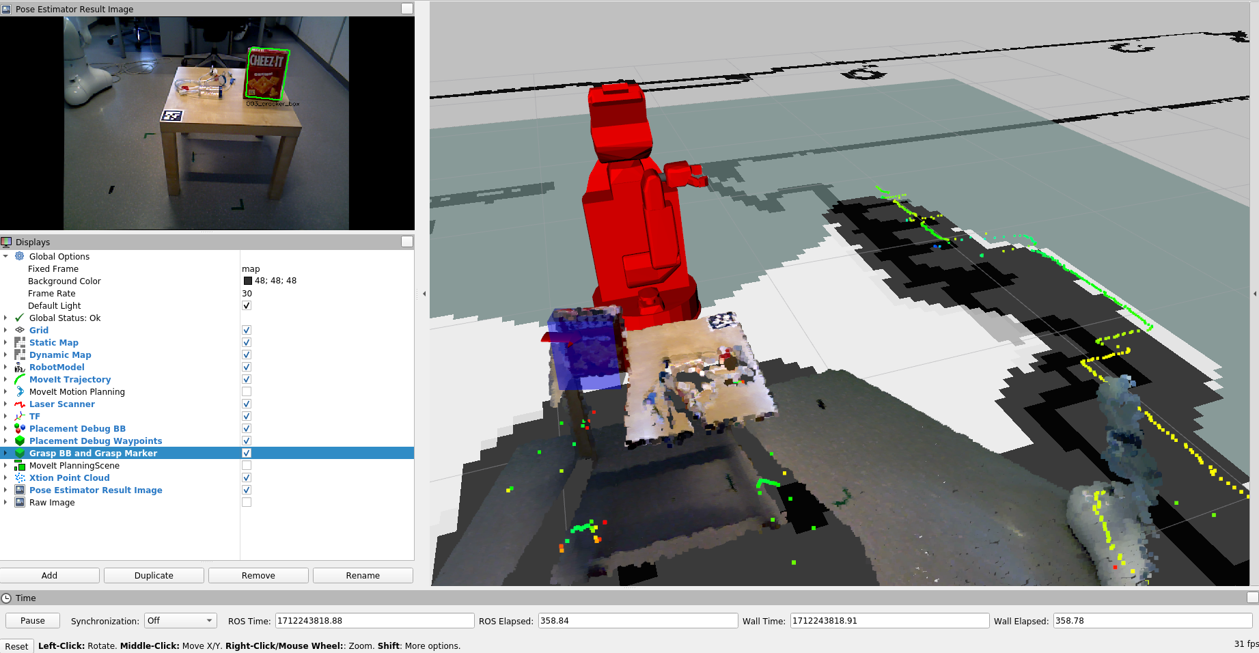Click the Add display button
The width and height of the screenshot is (1259, 653).
coord(50,575)
